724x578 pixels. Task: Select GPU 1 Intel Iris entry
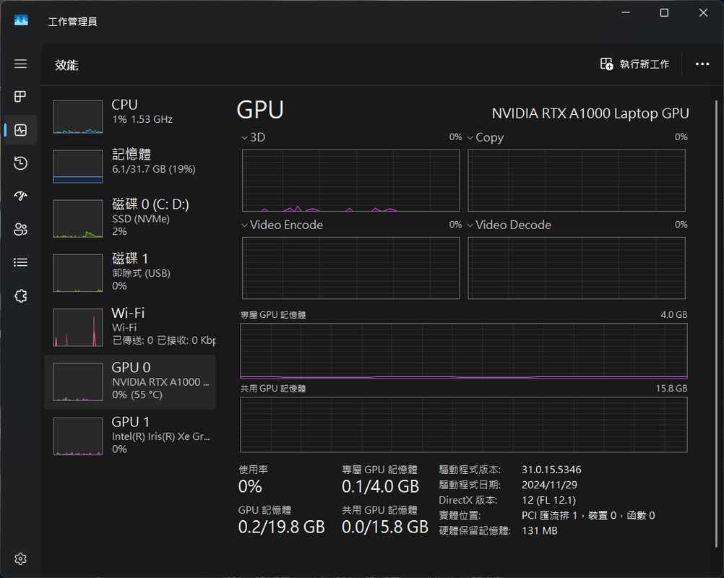[x=130, y=436]
